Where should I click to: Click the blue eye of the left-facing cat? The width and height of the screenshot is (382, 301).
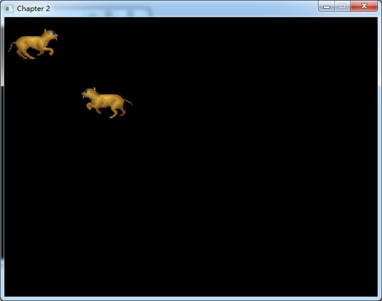click(x=87, y=92)
